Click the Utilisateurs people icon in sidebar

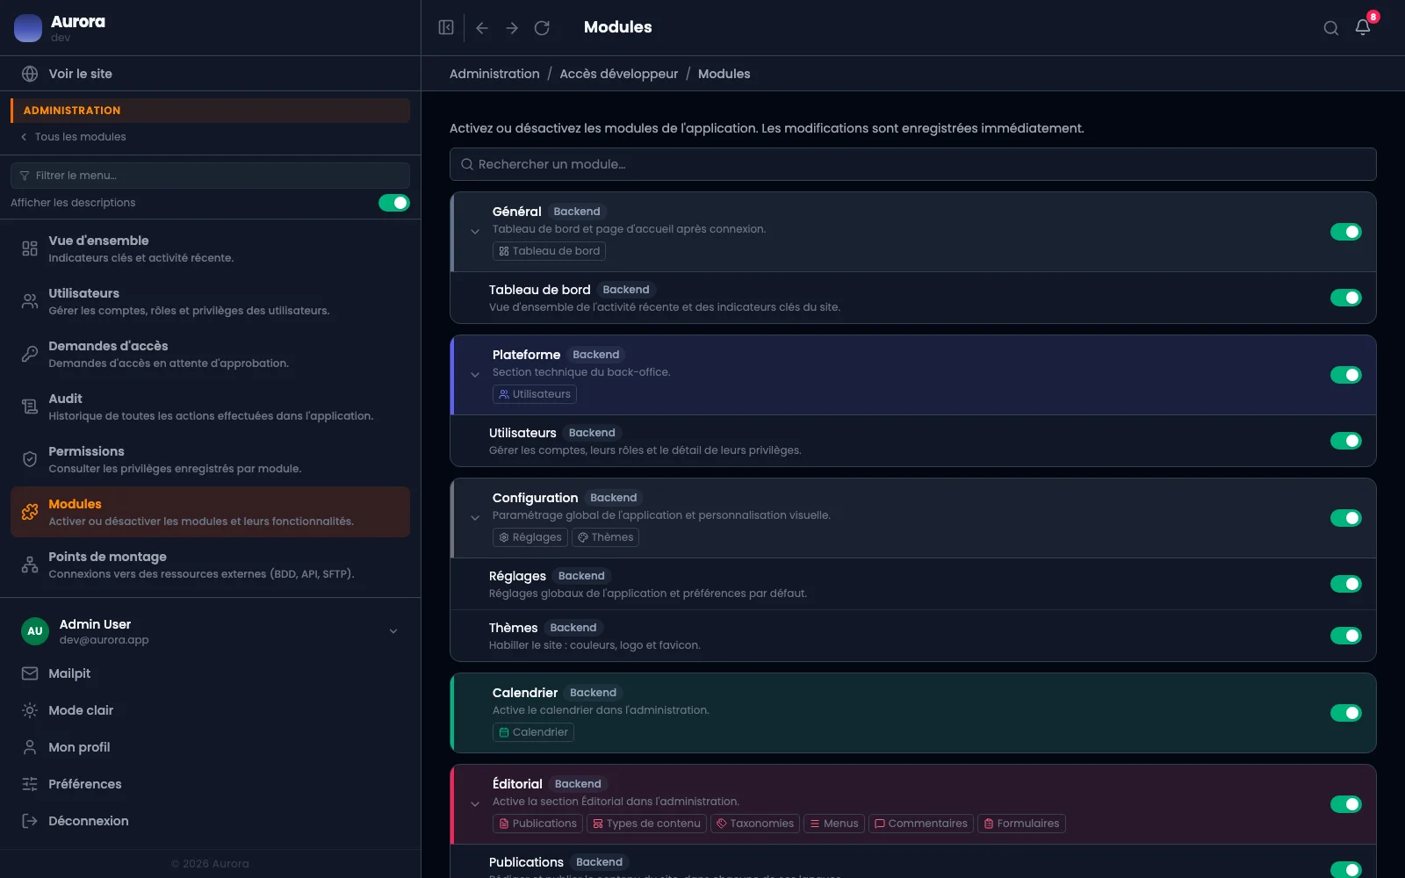pos(30,301)
